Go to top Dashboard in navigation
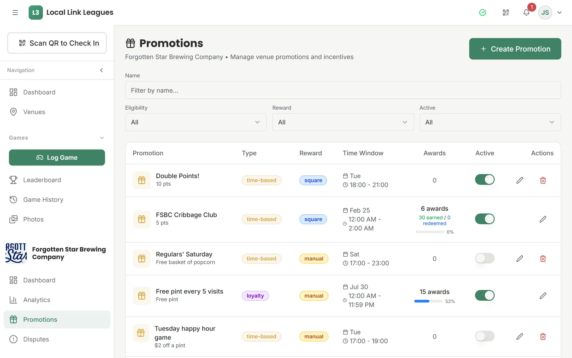The height and width of the screenshot is (358, 572). tap(57, 92)
